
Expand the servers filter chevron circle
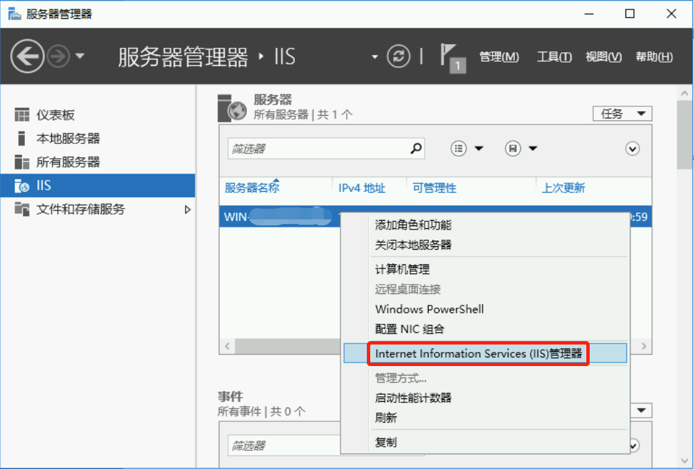coord(632,149)
